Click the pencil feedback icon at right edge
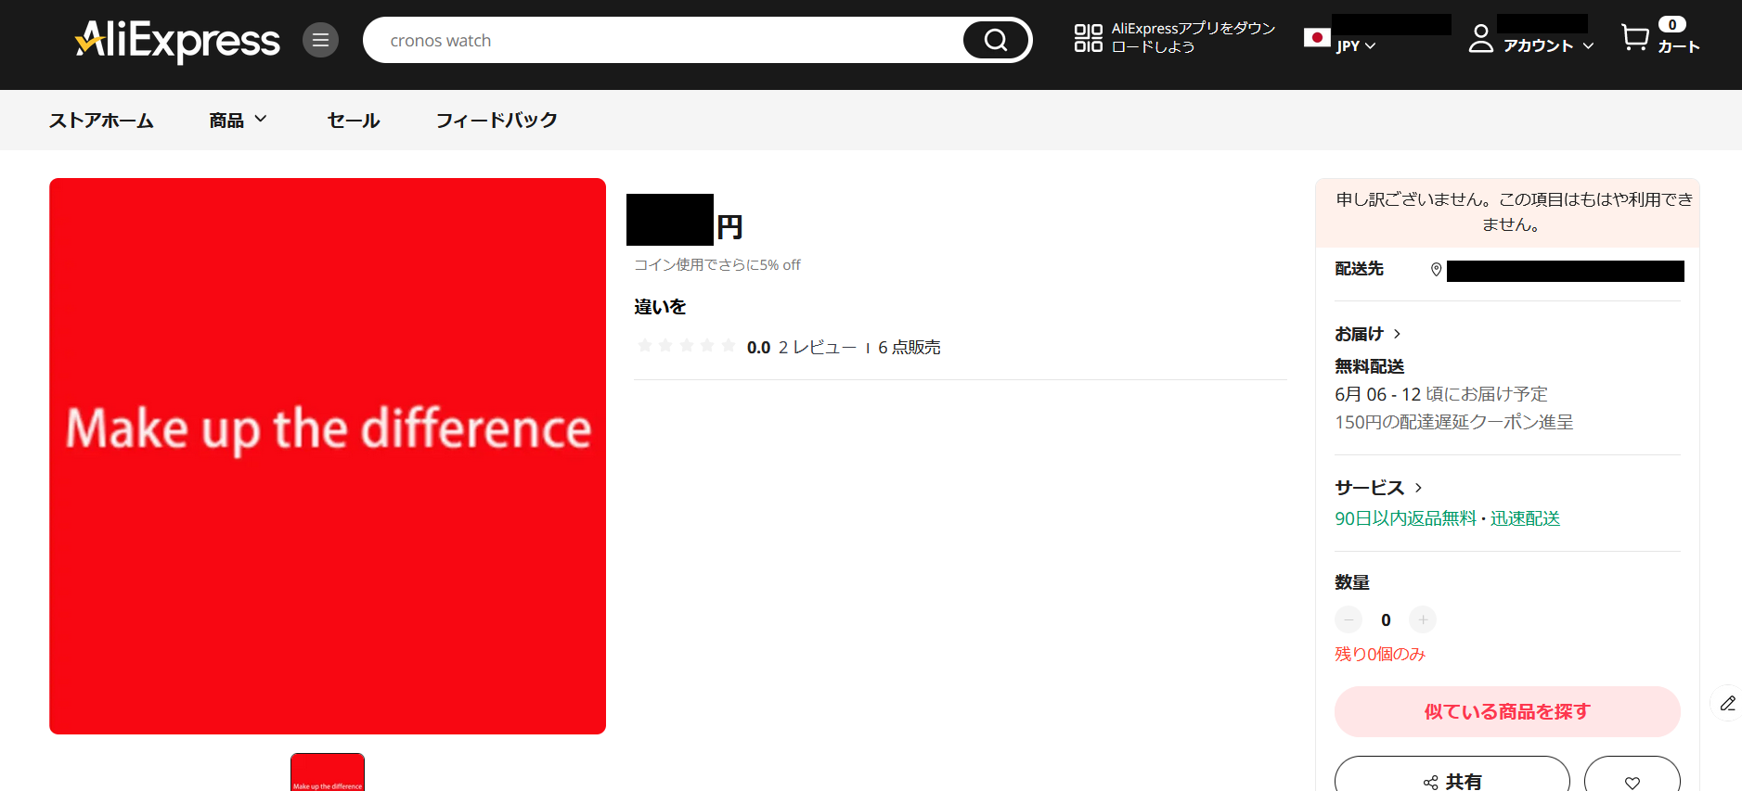Screen dimensions: 1742x791 pos(1727,703)
